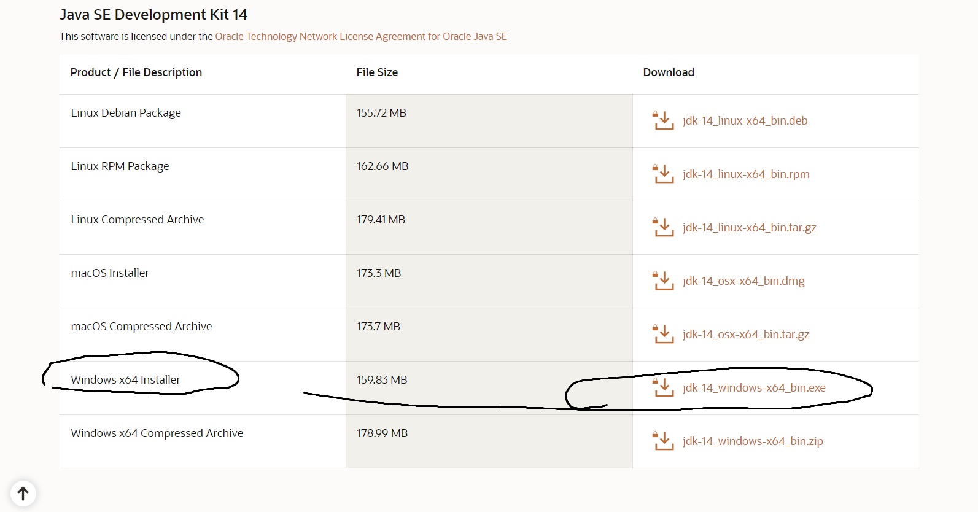Click the Product / File Description column header

136,72
